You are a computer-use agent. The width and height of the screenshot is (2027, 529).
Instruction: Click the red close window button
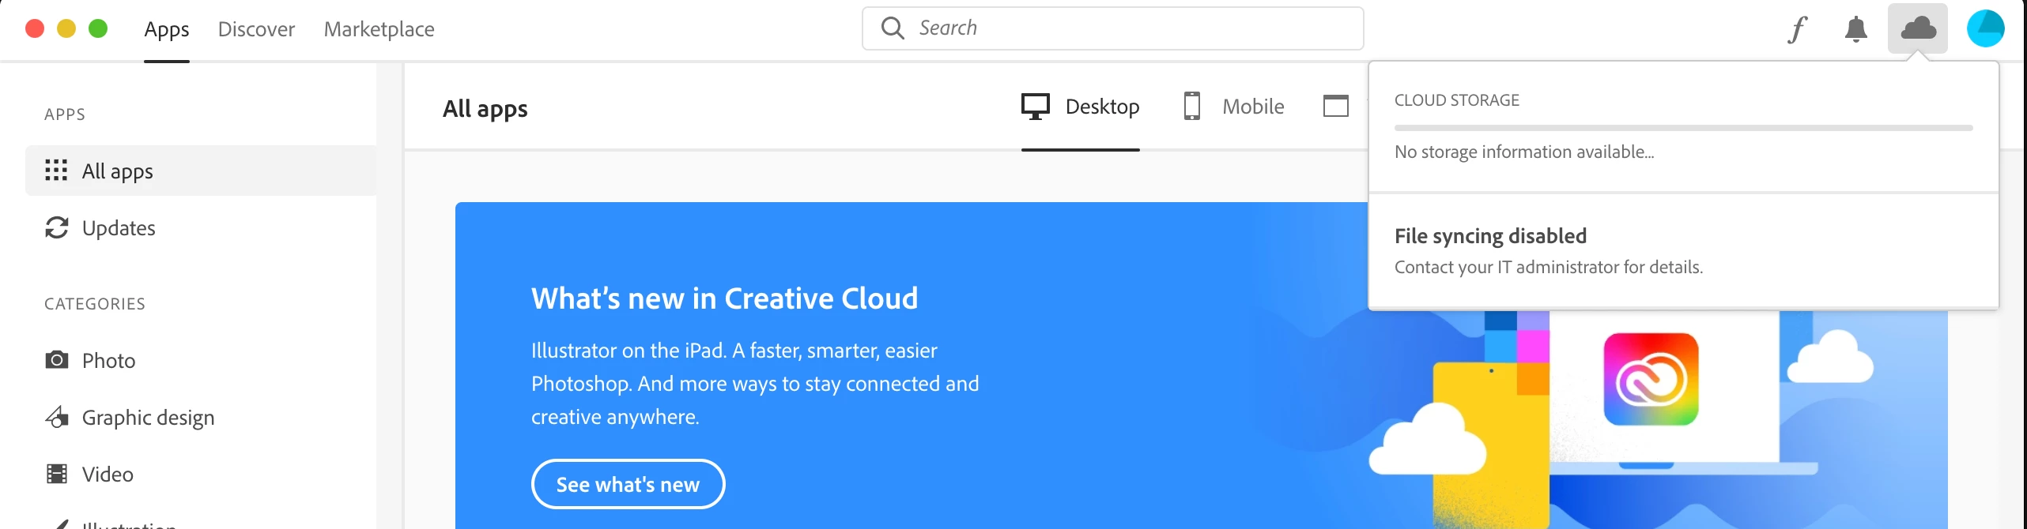pyautogui.click(x=35, y=28)
